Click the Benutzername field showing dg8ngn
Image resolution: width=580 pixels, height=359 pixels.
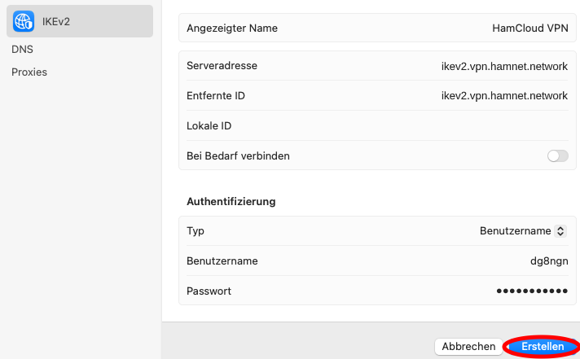(549, 261)
